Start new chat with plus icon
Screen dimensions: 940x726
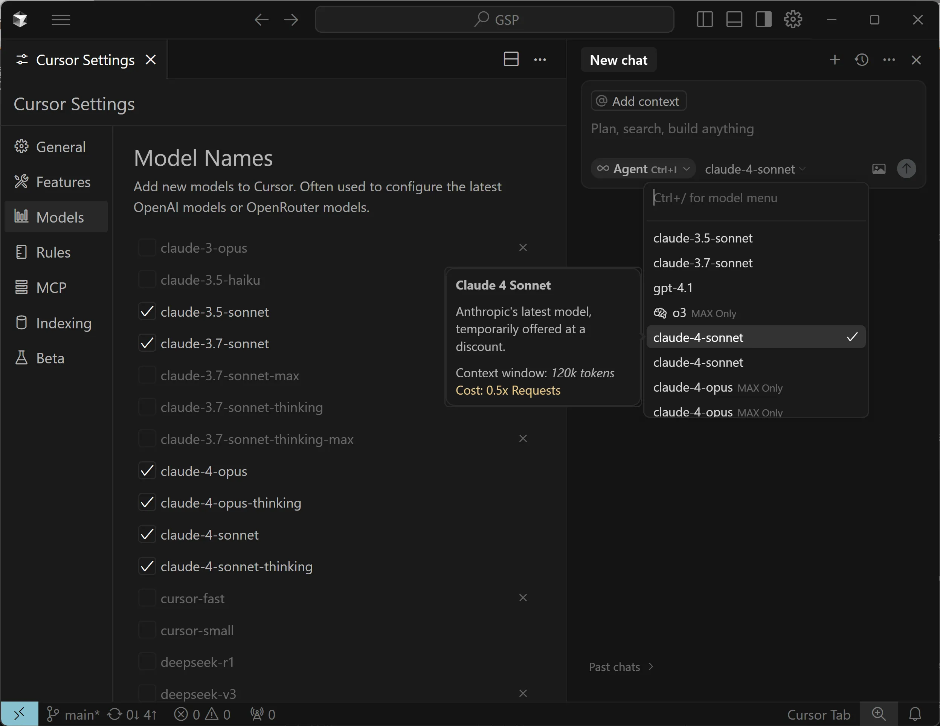[835, 60]
